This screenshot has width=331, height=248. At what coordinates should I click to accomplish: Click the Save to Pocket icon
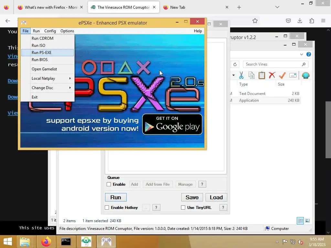point(288,21)
